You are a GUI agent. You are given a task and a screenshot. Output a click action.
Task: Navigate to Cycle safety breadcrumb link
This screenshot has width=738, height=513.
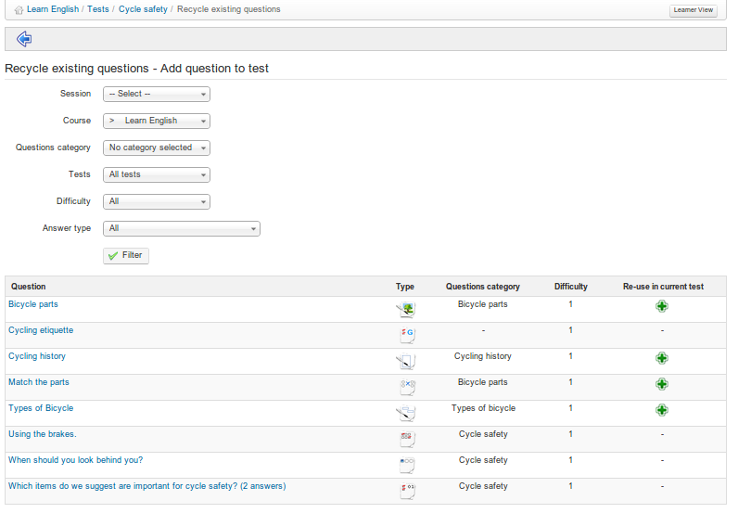coord(143,9)
